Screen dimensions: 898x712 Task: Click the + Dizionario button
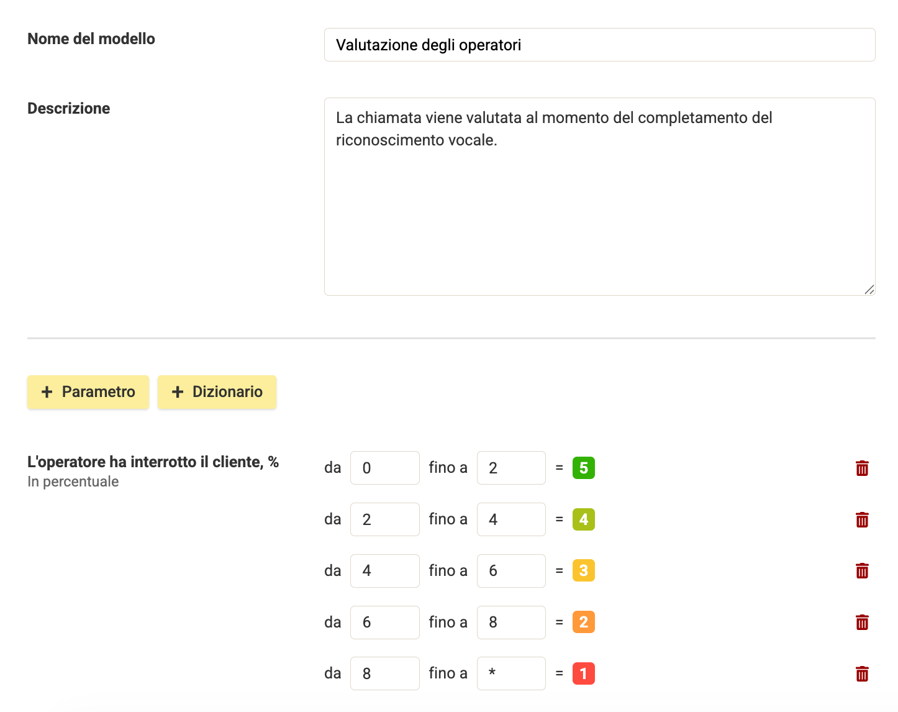click(217, 392)
